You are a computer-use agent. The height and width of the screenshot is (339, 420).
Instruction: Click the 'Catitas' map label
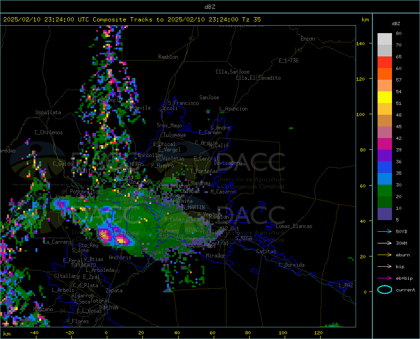pos(266,251)
